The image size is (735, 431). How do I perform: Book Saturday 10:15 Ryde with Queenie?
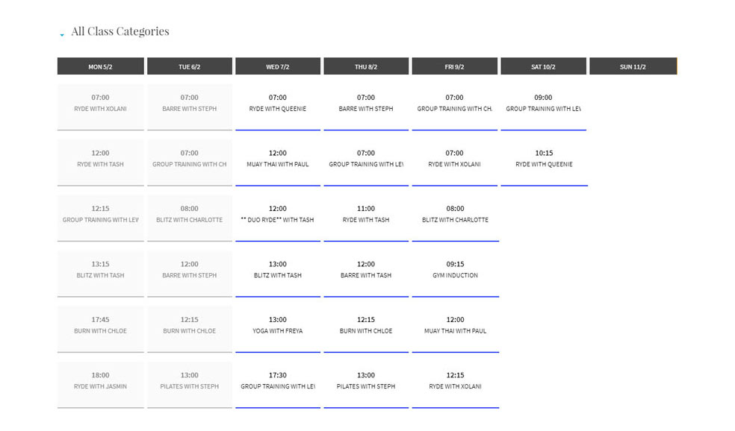pyautogui.click(x=544, y=159)
